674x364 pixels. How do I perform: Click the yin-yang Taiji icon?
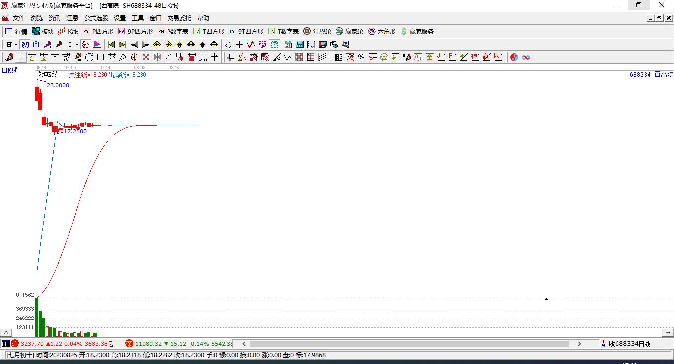click(514, 57)
